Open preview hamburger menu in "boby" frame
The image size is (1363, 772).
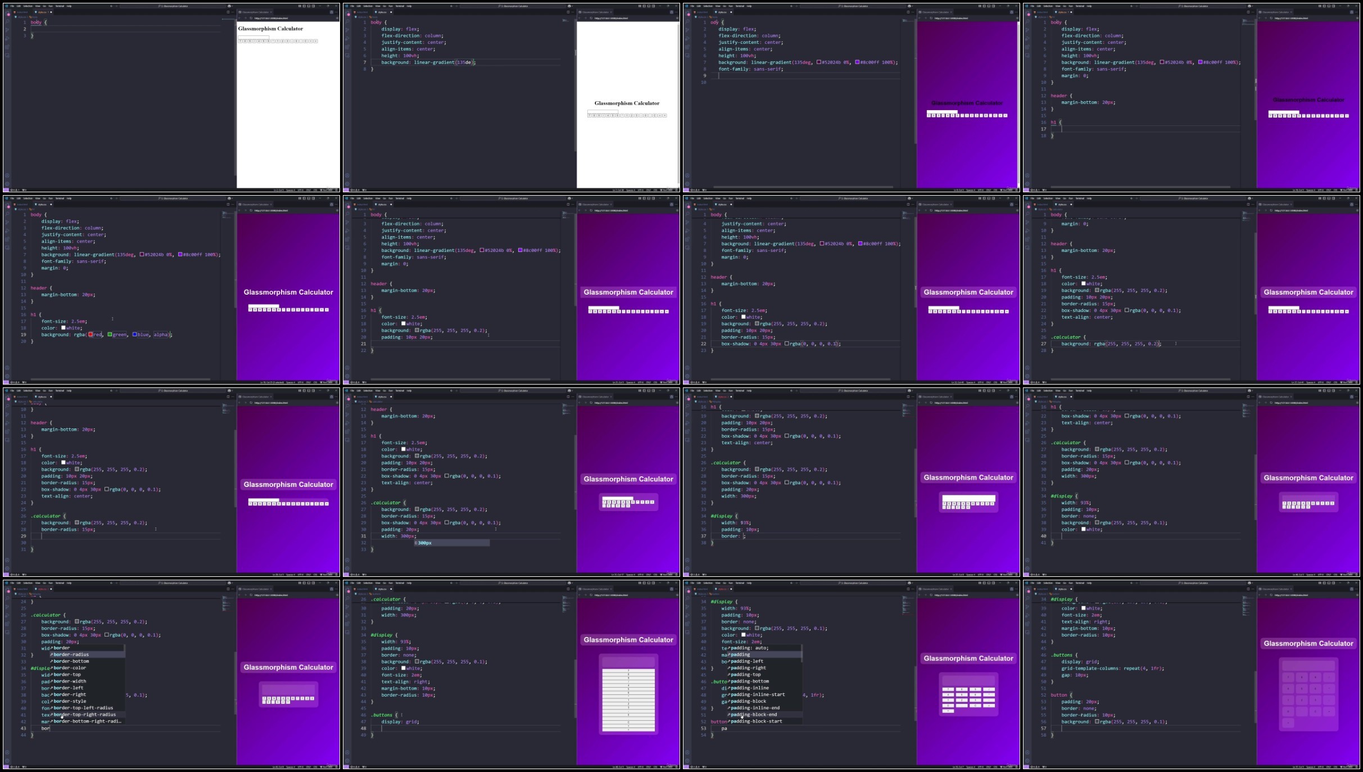tap(337, 18)
